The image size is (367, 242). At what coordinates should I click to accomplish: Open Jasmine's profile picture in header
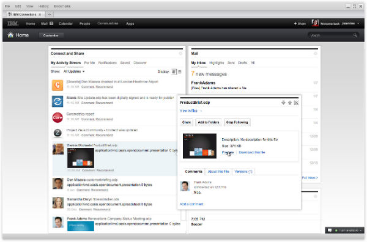(x=315, y=23)
